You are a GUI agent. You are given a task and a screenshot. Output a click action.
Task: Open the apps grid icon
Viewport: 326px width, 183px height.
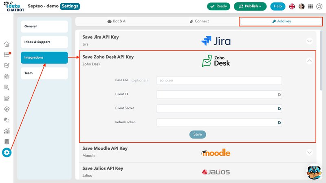(311, 7)
